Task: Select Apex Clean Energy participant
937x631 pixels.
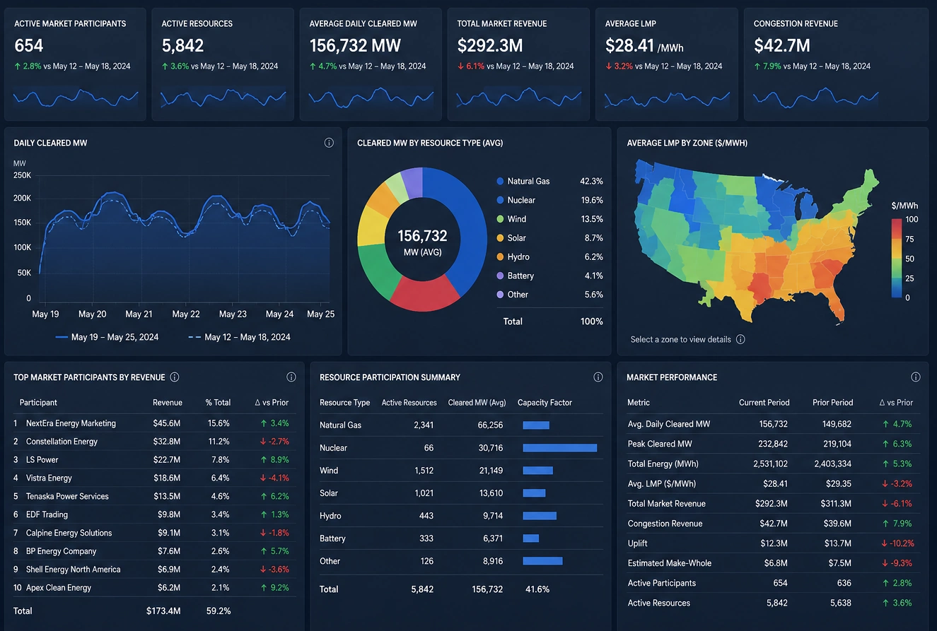Action: pos(59,588)
